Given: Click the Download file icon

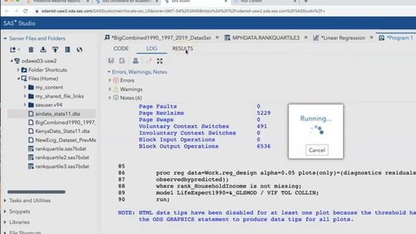Looking at the screenshot, I should (x=43, y=49).
